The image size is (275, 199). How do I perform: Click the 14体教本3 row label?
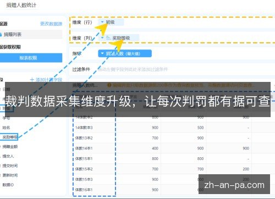click(84, 128)
